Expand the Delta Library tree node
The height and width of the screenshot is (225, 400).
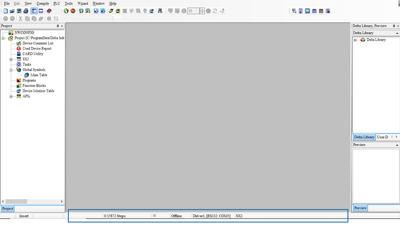(355, 40)
